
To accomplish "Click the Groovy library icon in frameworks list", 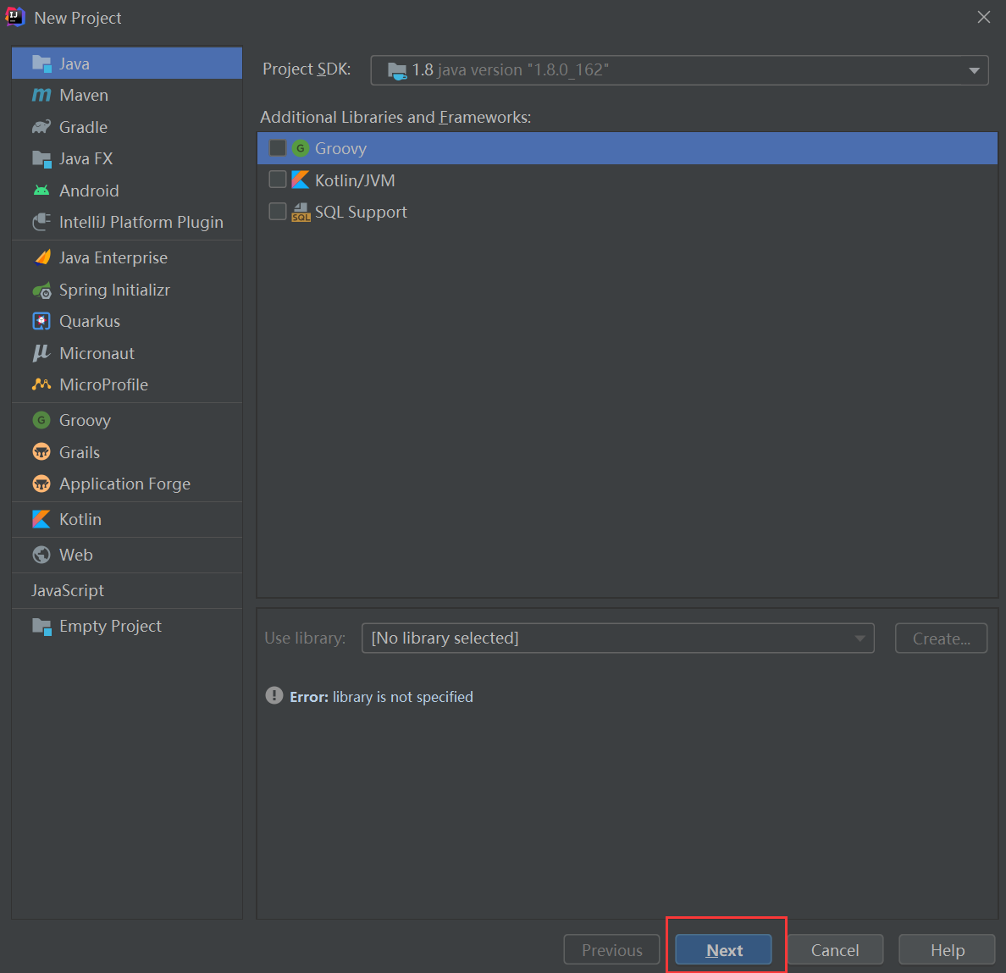I will (301, 148).
